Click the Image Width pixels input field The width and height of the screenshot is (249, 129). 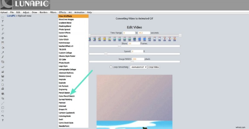(x=138, y=59)
